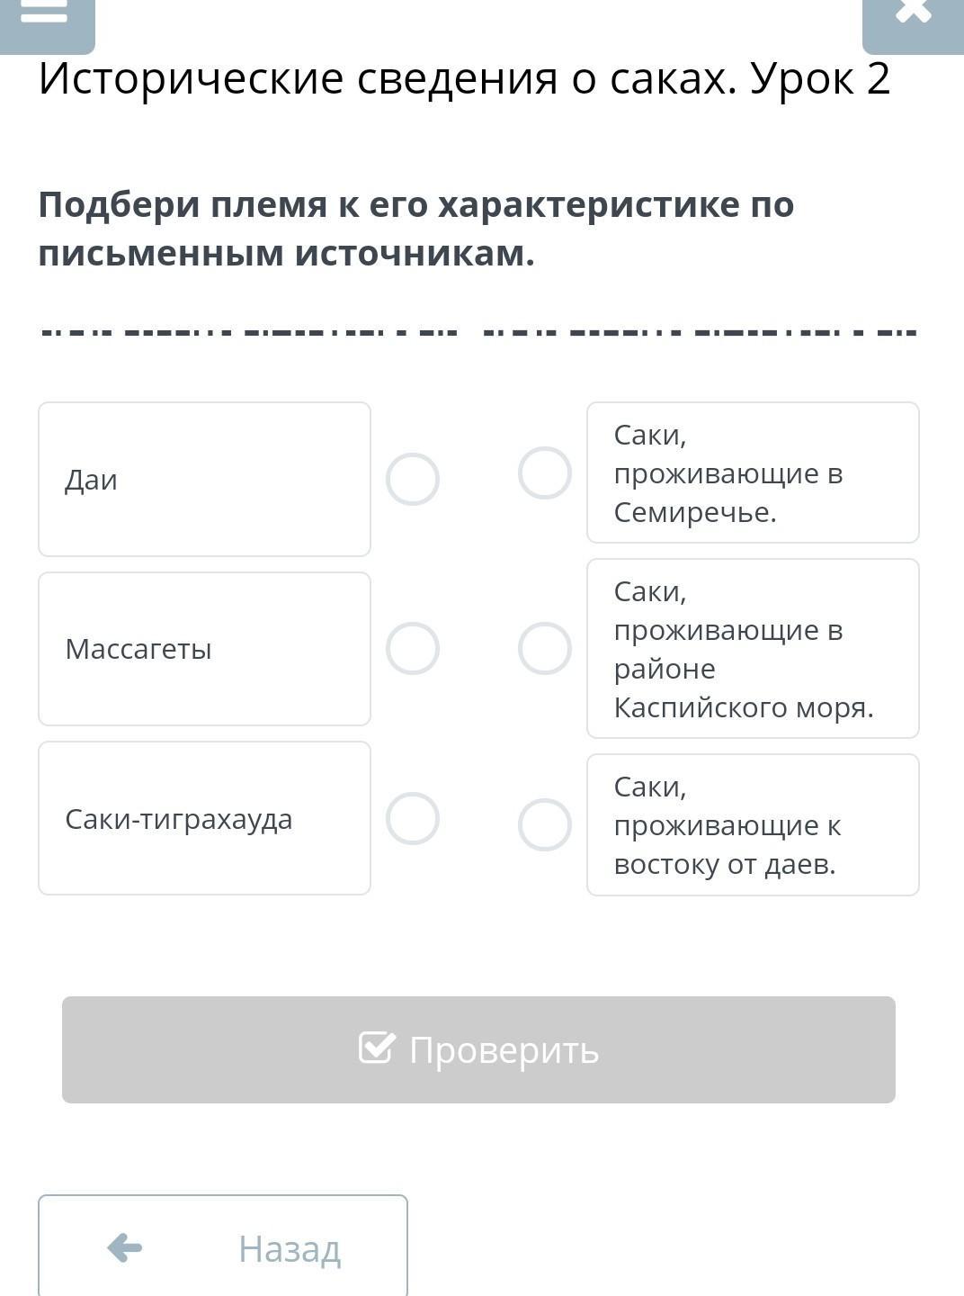This screenshot has width=964, height=1296.
Task: Select the circle beside Семиречье description
Action: (x=545, y=472)
